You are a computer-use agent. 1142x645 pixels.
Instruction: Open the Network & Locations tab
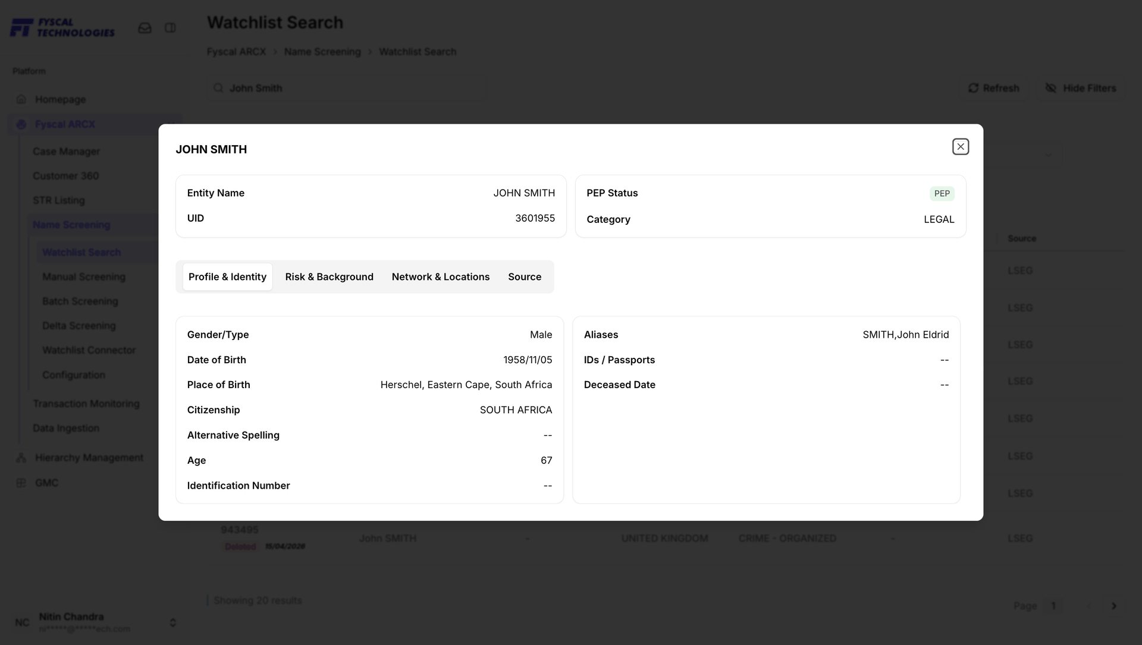click(441, 277)
